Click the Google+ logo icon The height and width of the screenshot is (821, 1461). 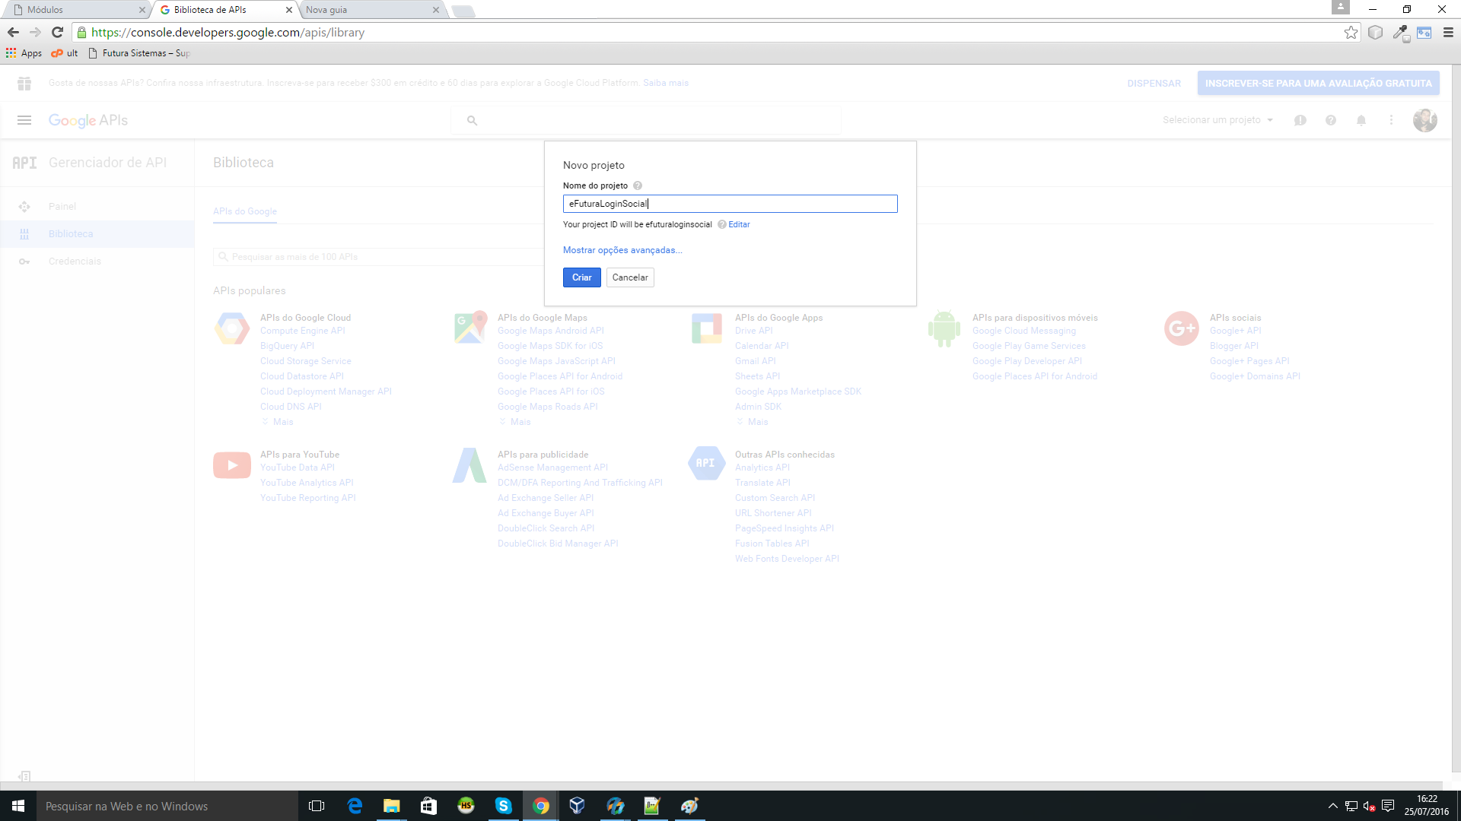tap(1182, 328)
